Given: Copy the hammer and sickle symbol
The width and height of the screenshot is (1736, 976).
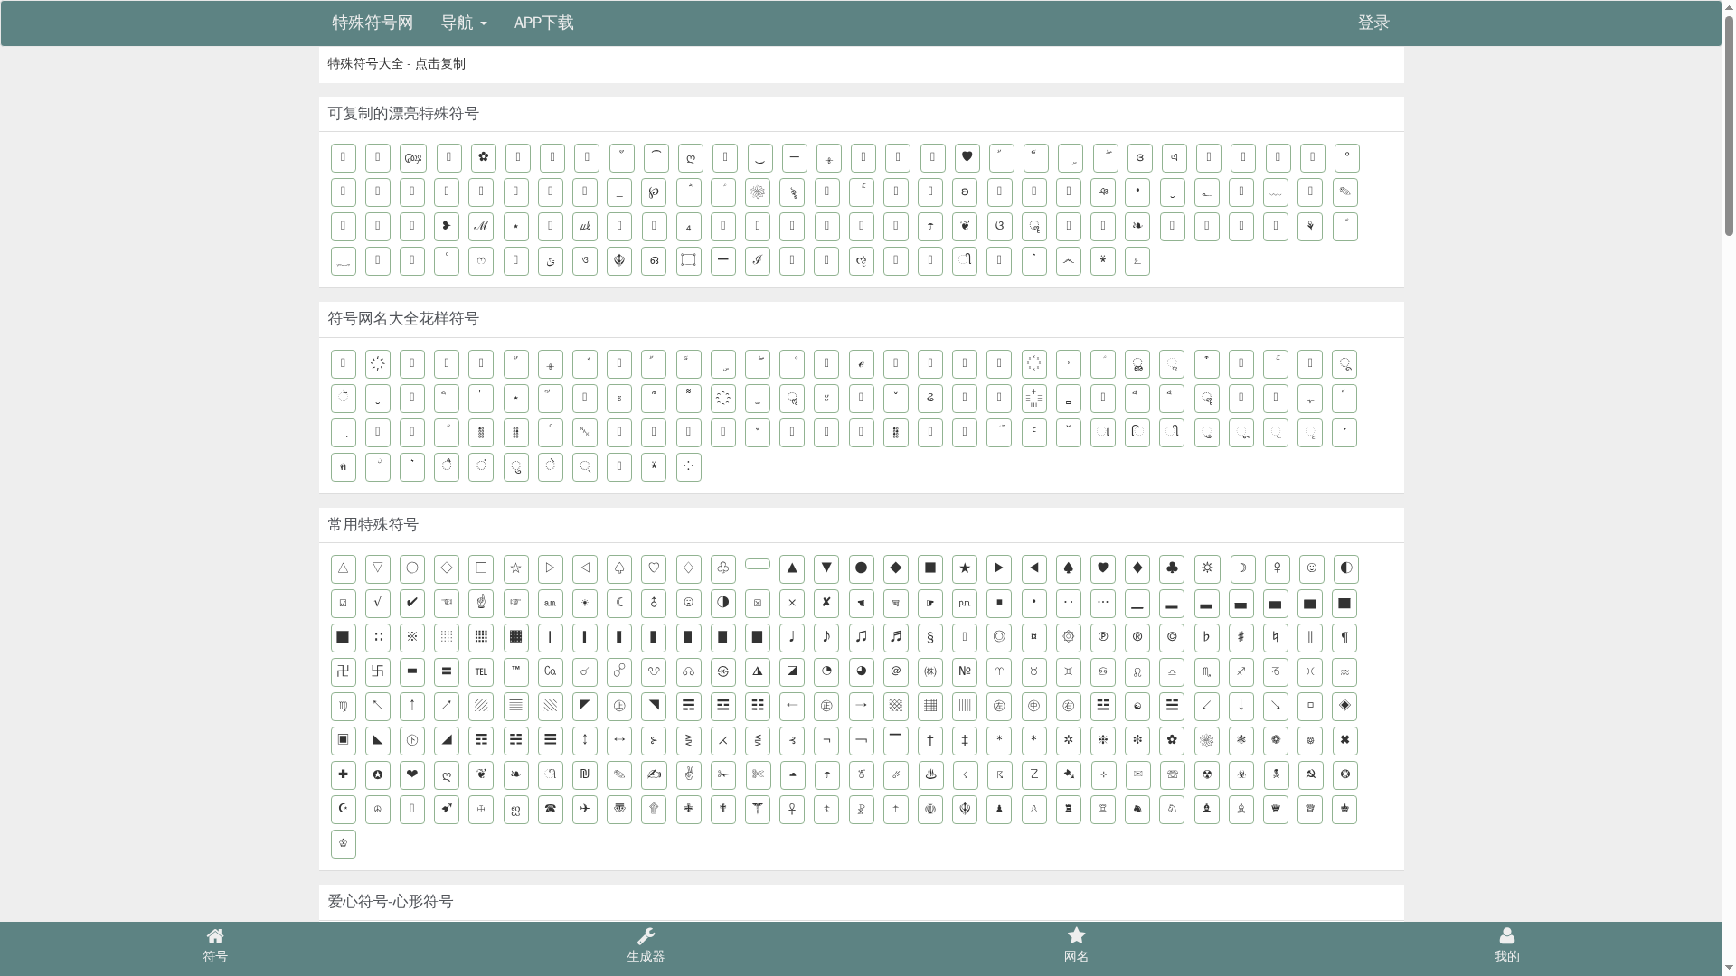Looking at the screenshot, I should pyautogui.click(x=1310, y=774).
